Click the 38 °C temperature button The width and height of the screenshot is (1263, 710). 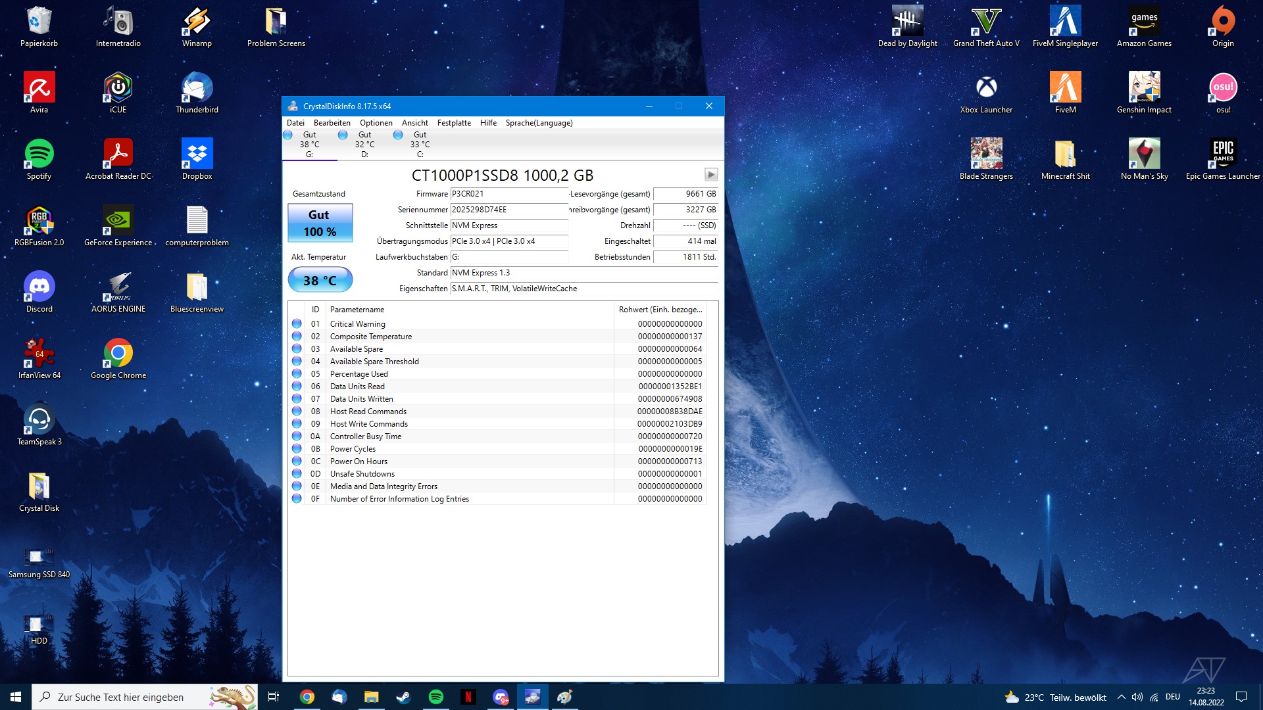point(320,281)
